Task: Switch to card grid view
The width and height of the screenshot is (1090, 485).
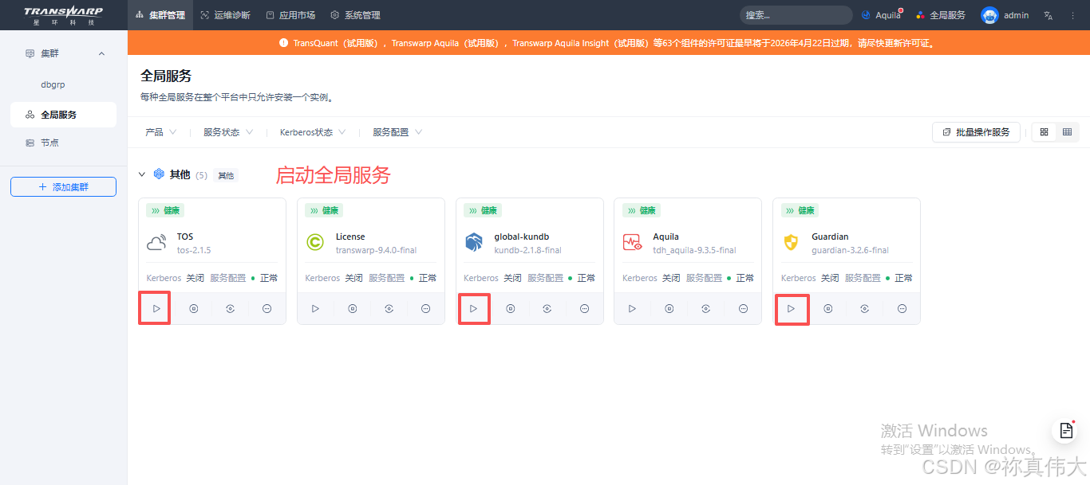Action: (1044, 132)
